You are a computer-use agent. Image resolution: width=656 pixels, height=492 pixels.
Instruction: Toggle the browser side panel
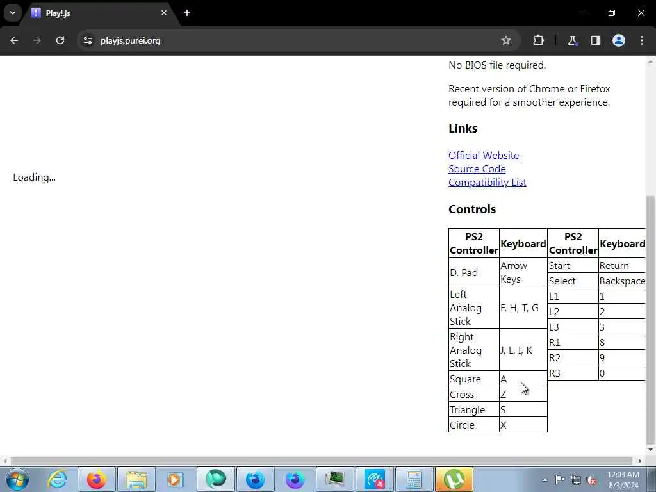coord(595,40)
